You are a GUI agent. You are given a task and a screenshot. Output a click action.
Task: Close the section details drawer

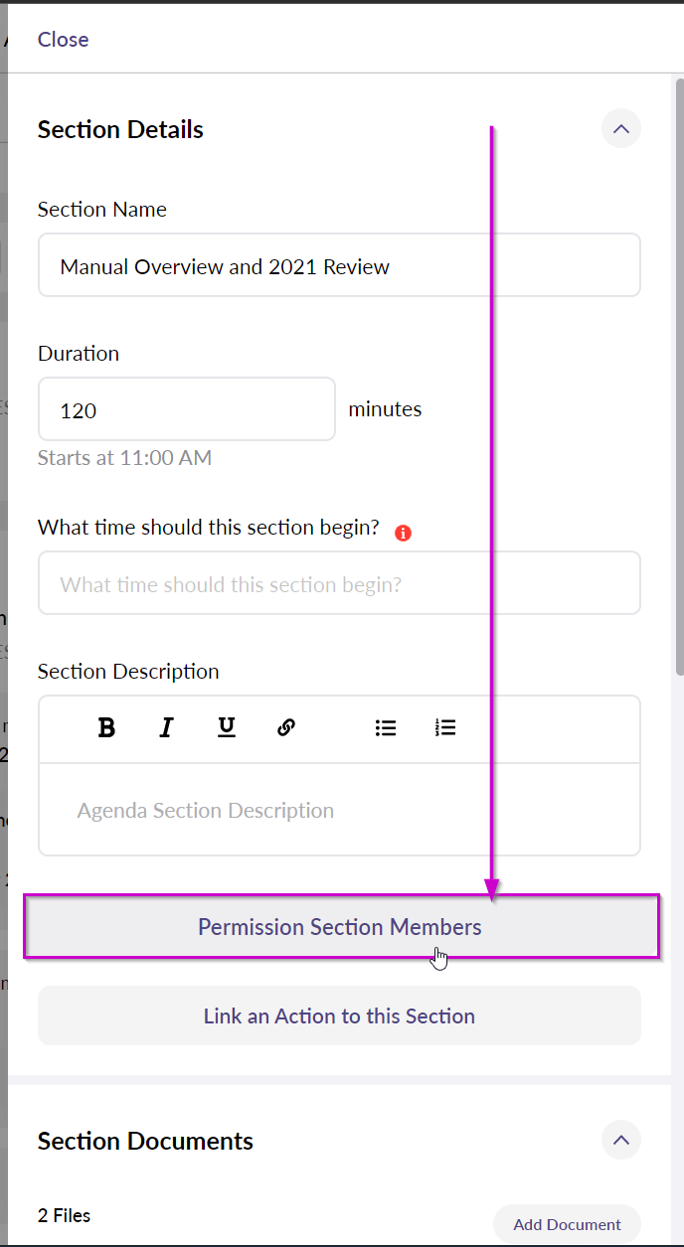(63, 40)
